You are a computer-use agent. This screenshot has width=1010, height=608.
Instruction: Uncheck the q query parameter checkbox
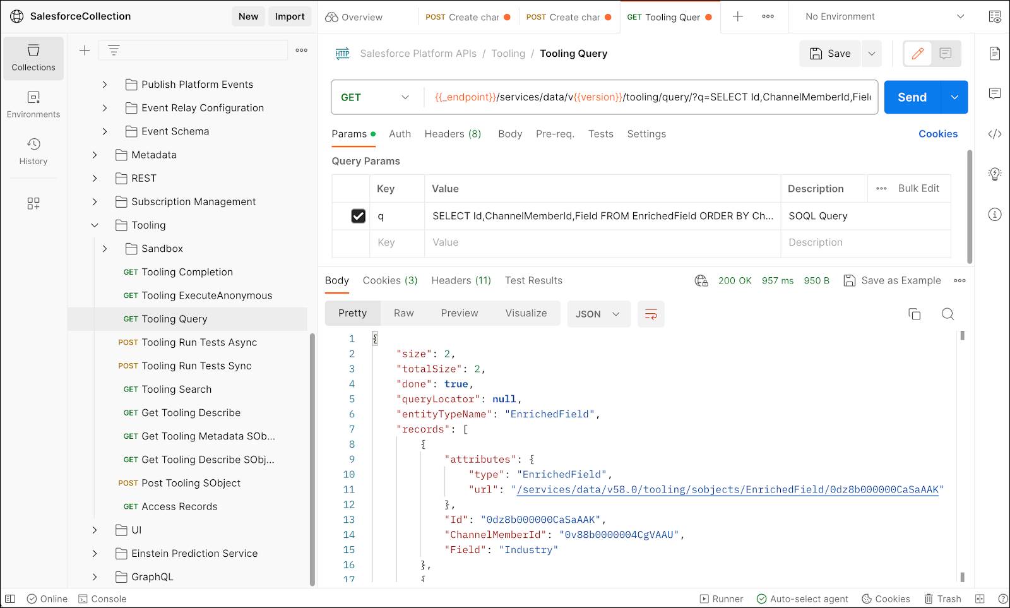pos(358,216)
